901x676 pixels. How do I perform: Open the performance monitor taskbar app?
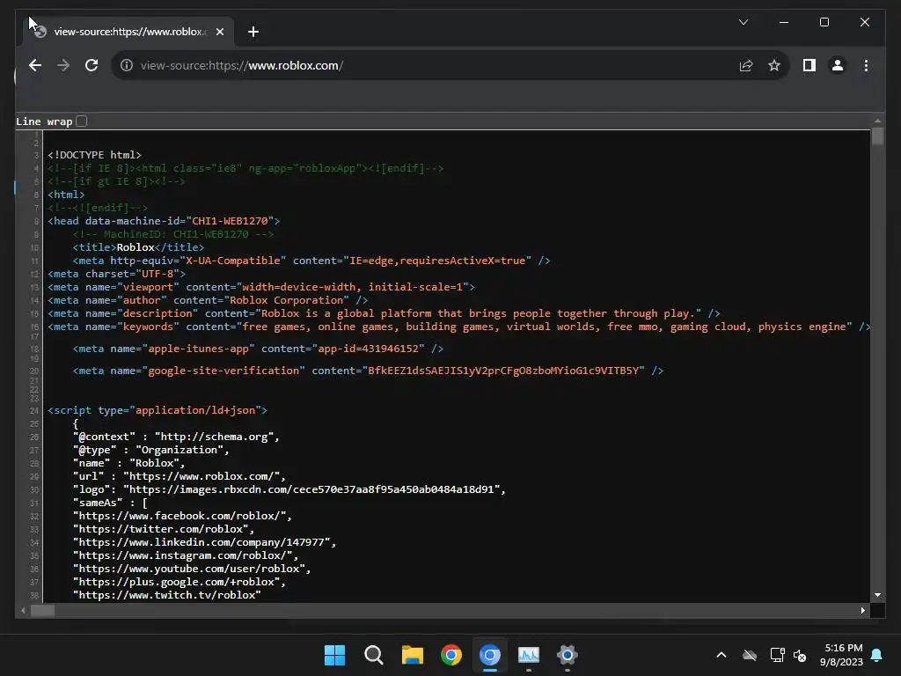pos(529,655)
